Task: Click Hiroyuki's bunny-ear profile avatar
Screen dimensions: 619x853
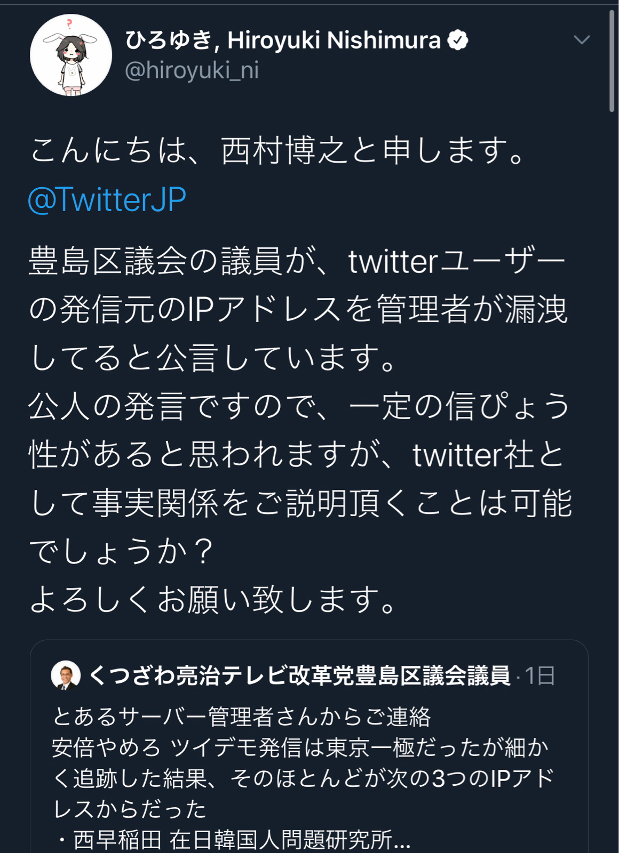Action: (x=71, y=55)
